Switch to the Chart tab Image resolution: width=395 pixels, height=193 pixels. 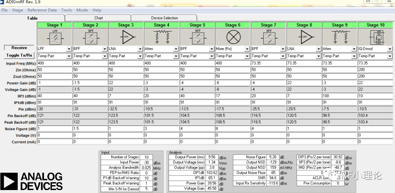point(98,18)
